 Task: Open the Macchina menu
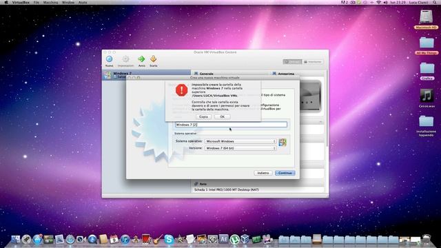click(x=50, y=2)
